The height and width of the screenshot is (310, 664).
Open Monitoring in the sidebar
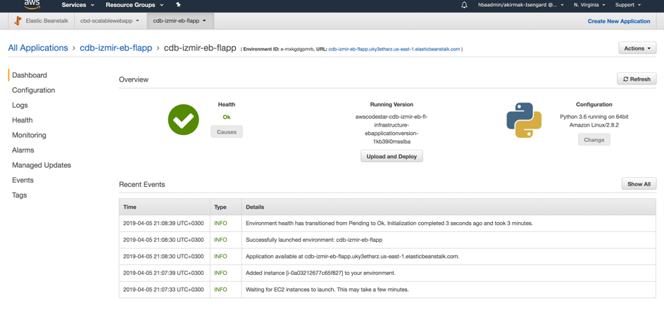(x=29, y=136)
